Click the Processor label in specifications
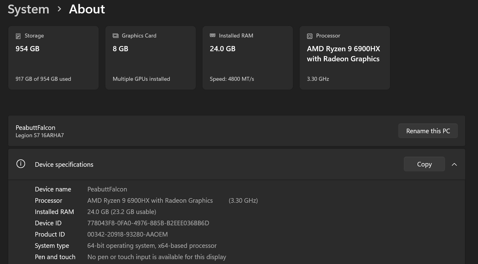The width and height of the screenshot is (478, 264). [x=49, y=201]
